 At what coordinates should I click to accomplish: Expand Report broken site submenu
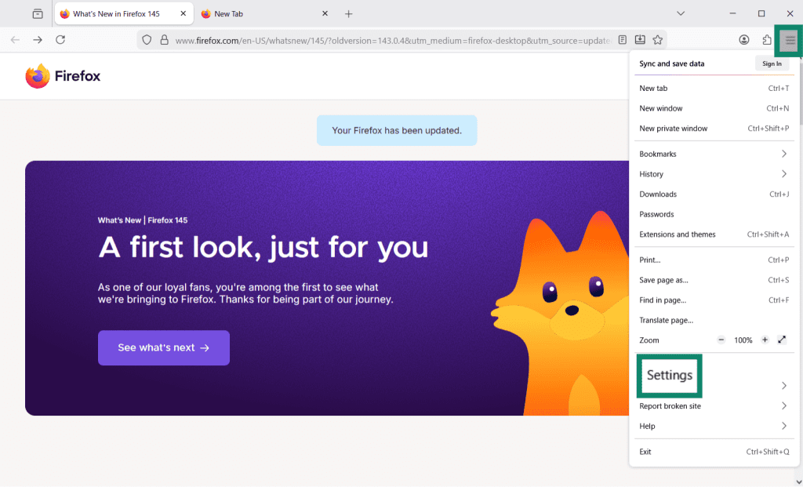coord(714,406)
